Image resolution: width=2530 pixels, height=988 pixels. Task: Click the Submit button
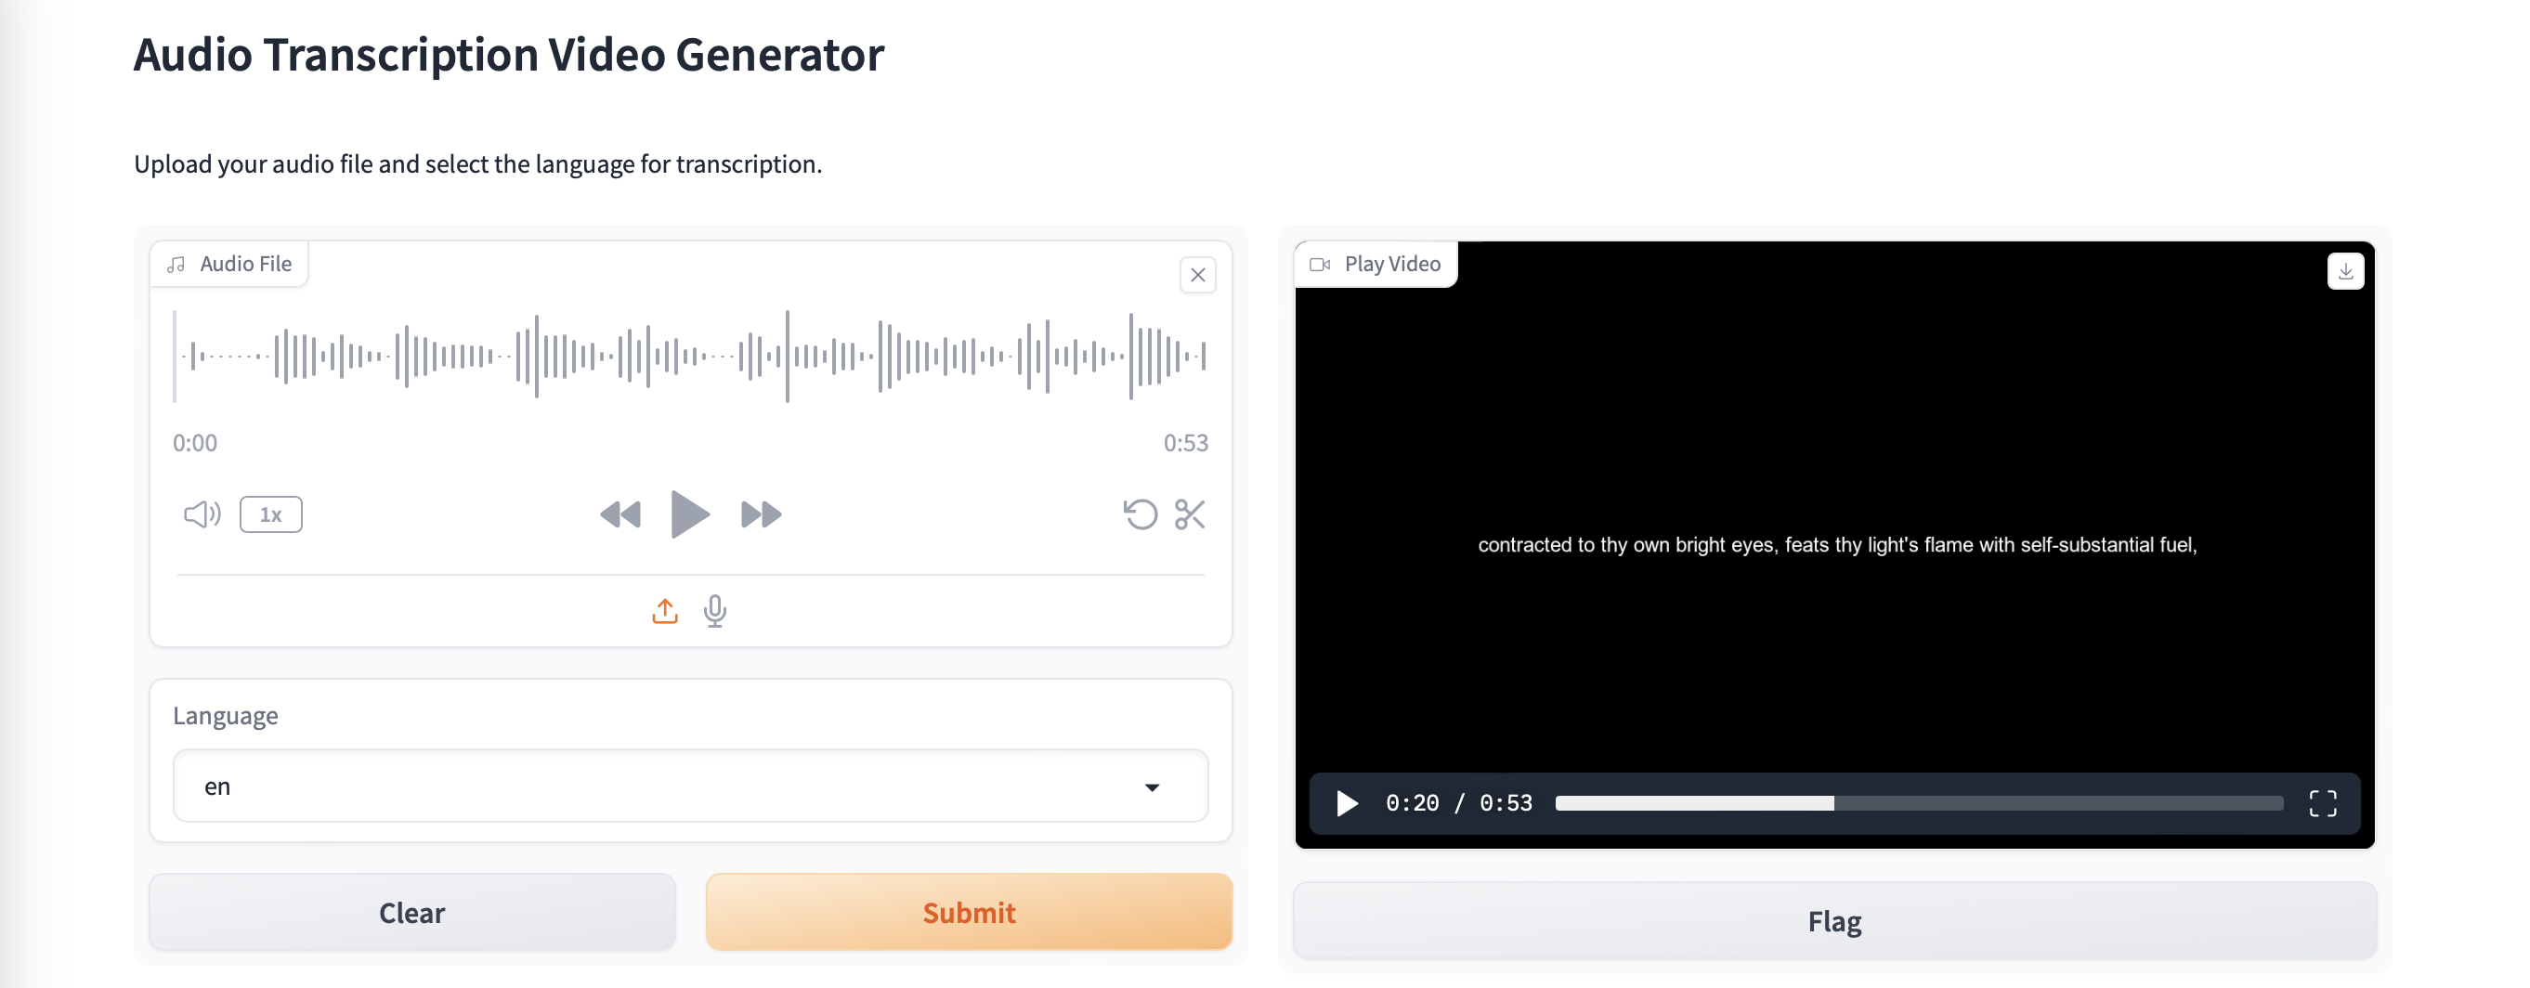970,913
